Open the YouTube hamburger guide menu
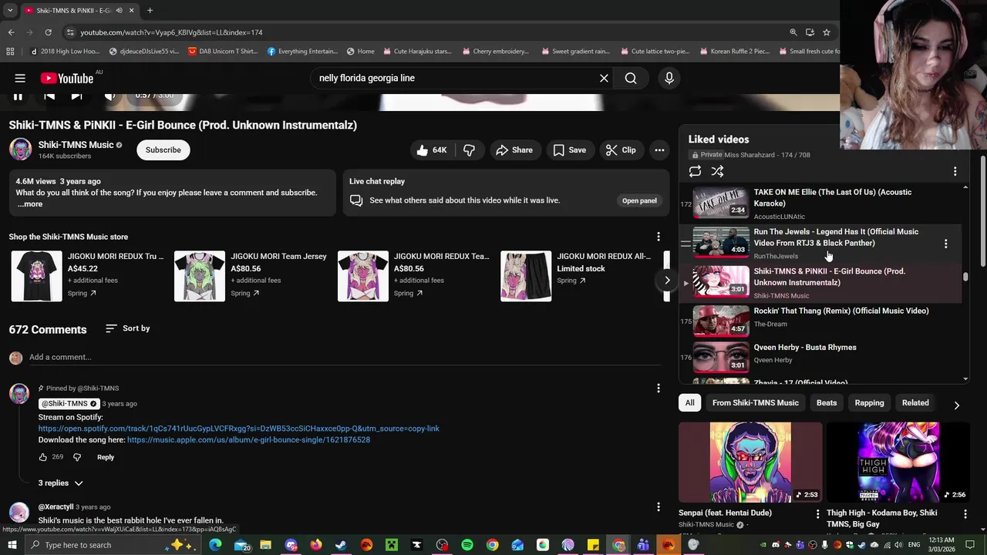 pos(20,78)
